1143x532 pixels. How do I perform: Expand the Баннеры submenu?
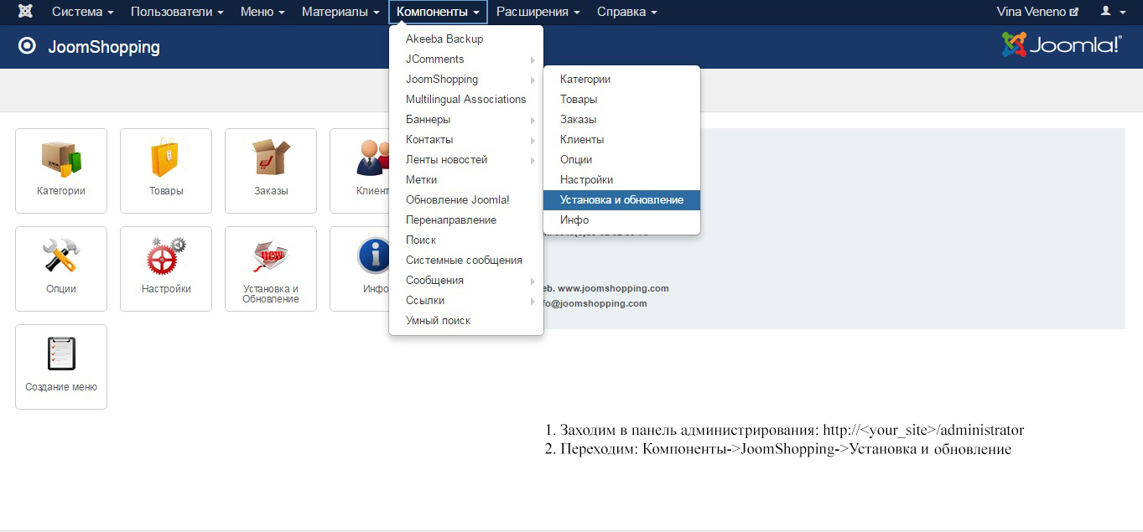click(466, 119)
